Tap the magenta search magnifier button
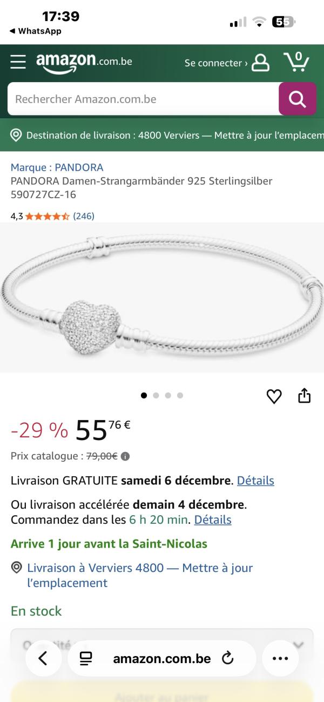 pyautogui.click(x=298, y=99)
